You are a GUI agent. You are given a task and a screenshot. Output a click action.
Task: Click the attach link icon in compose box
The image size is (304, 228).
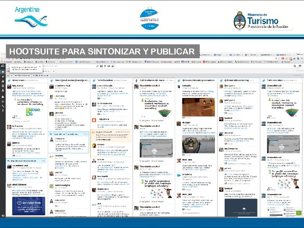click(x=98, y=66)
